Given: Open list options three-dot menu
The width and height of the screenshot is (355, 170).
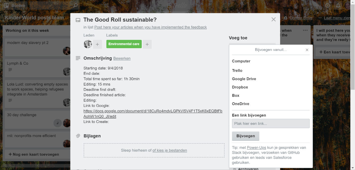Looking at the screenshot, I should [305, 30].
